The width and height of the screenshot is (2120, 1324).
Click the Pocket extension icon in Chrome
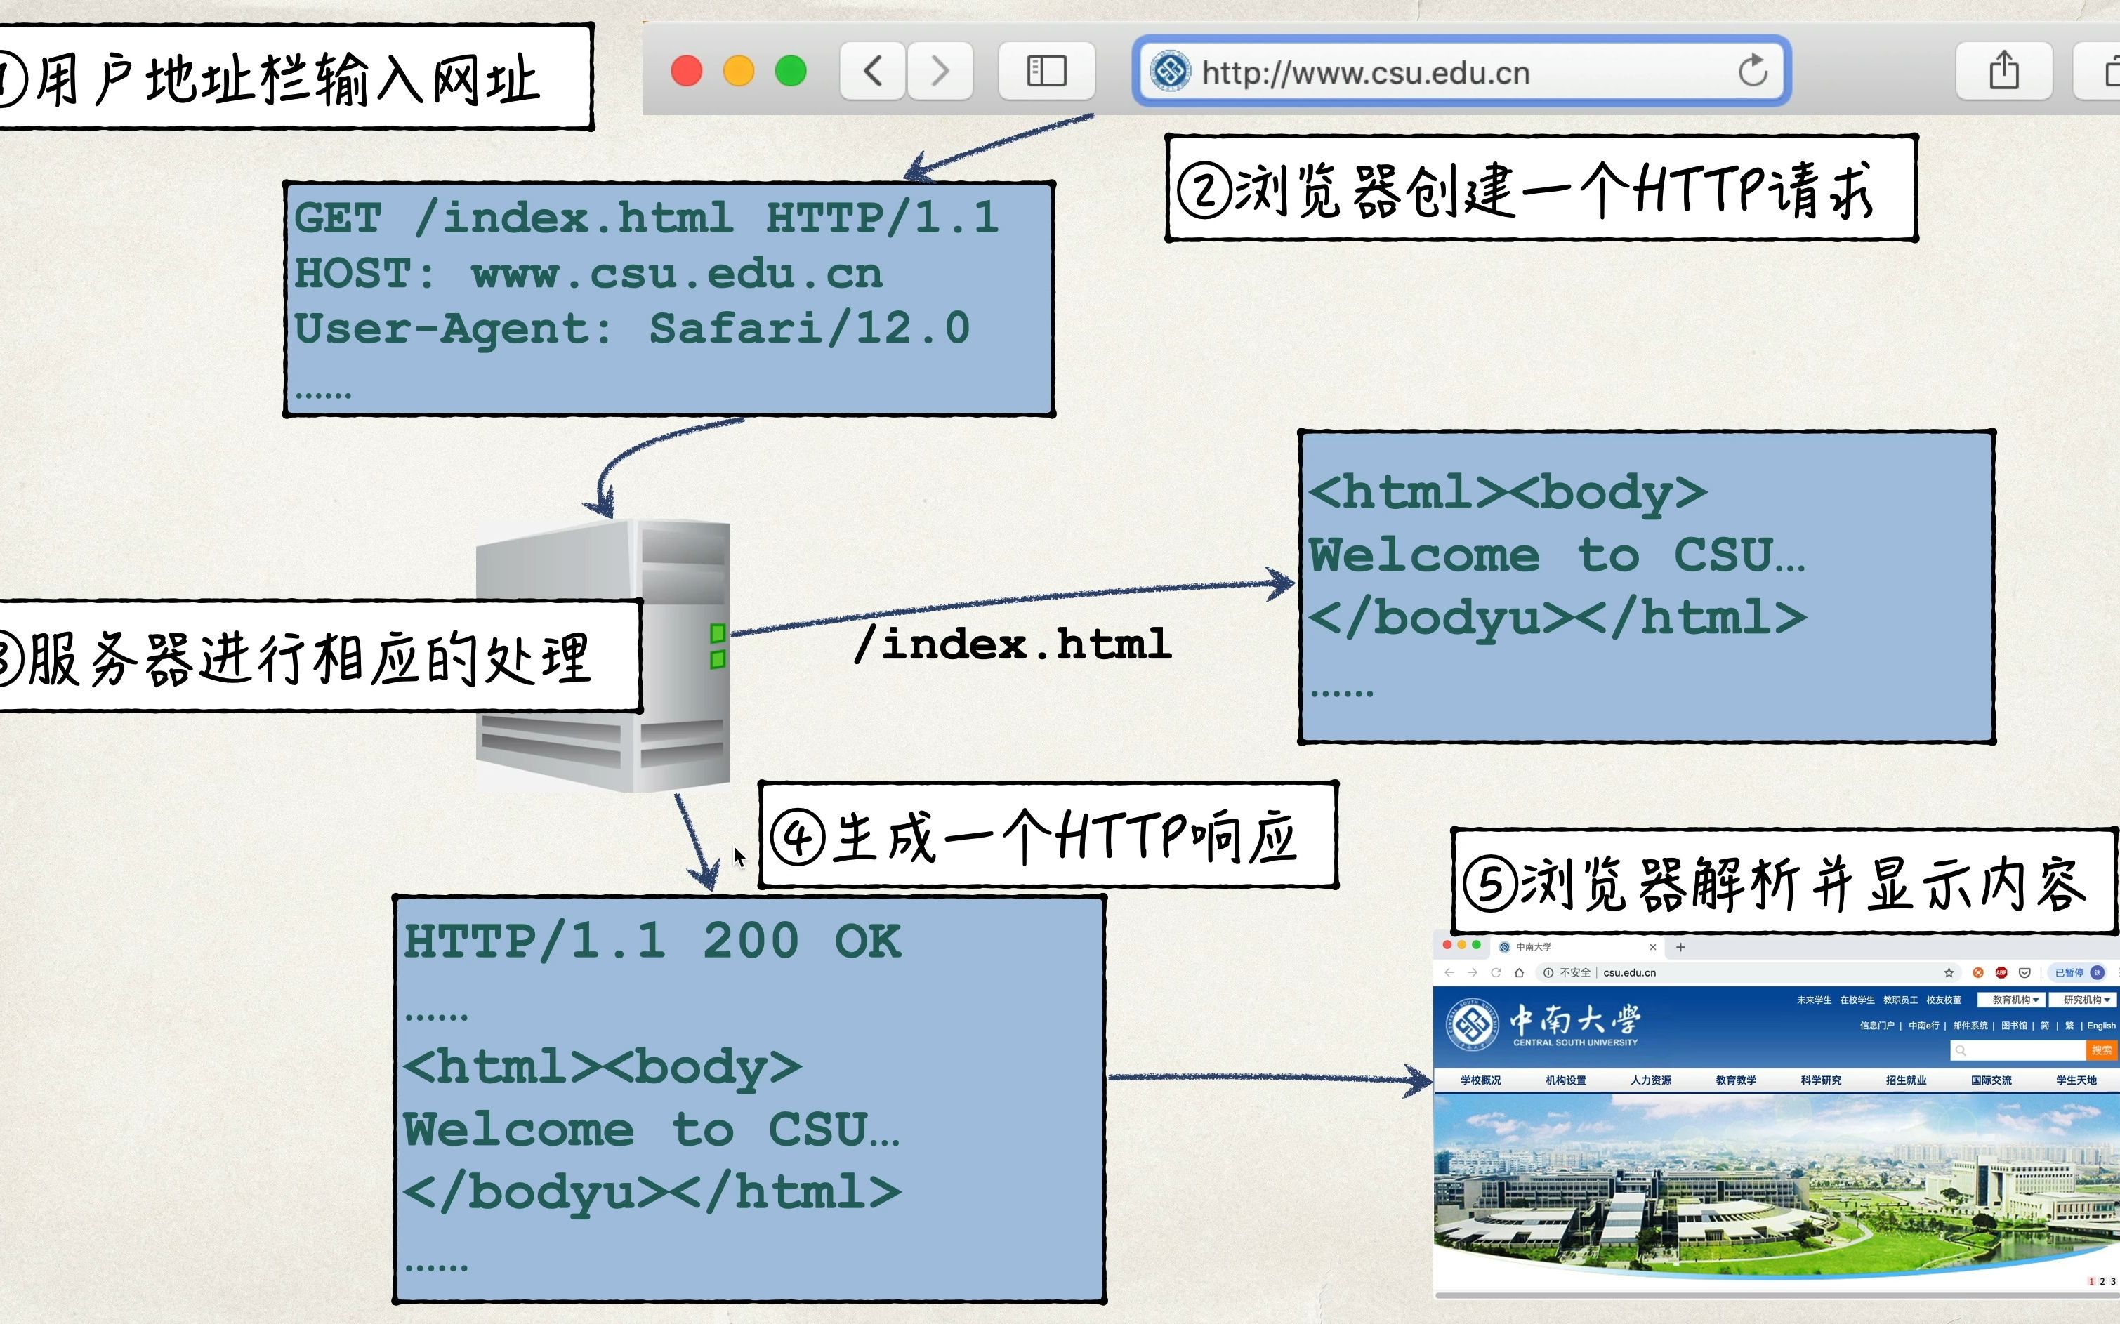coord(2024,972)
